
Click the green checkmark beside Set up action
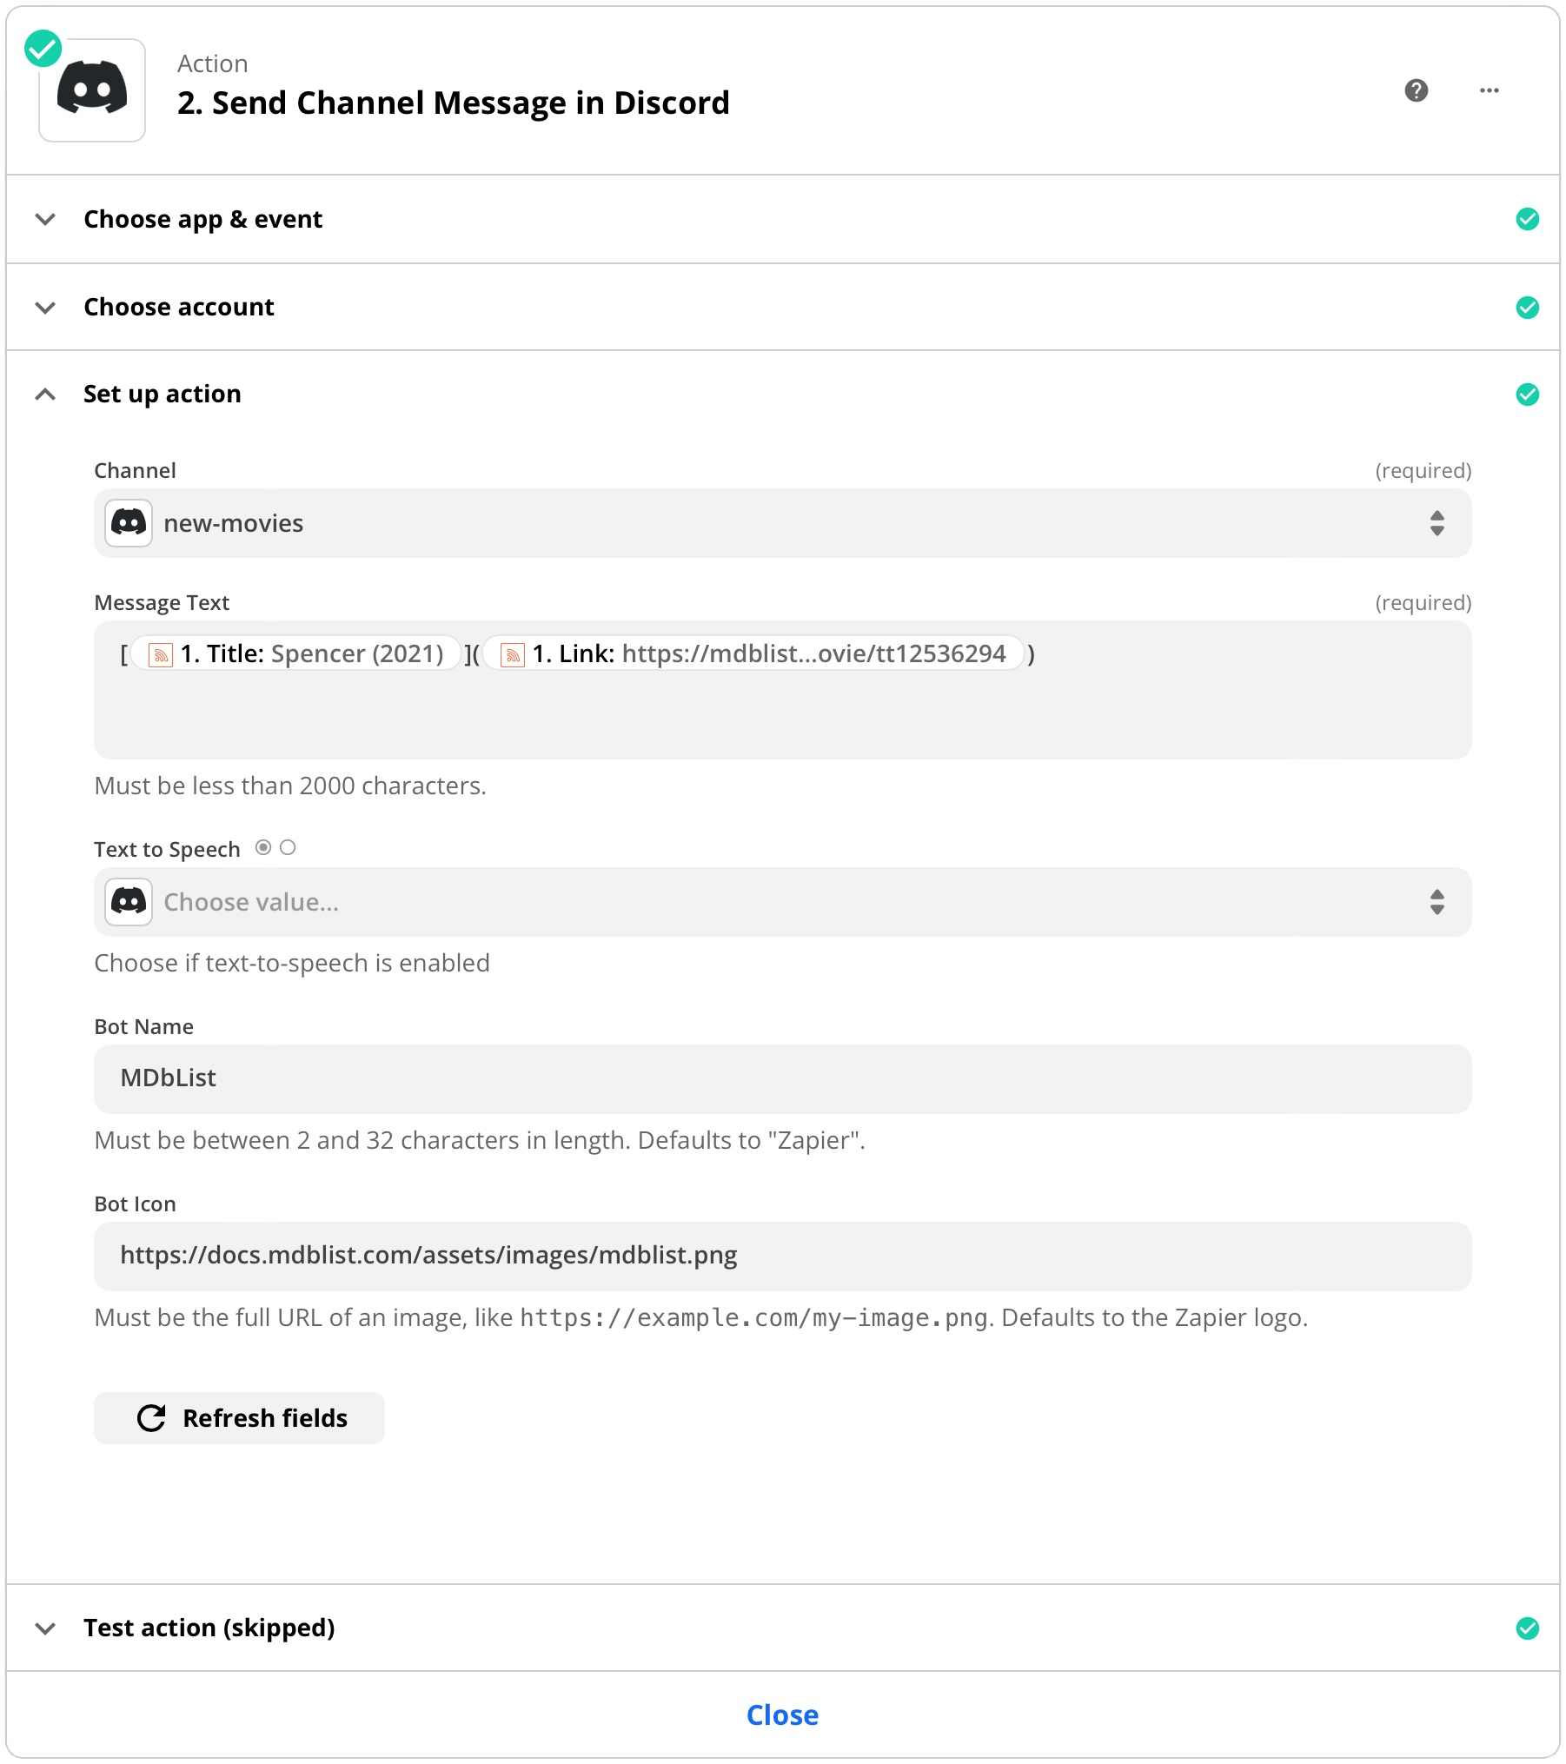tap(1527, 395)
